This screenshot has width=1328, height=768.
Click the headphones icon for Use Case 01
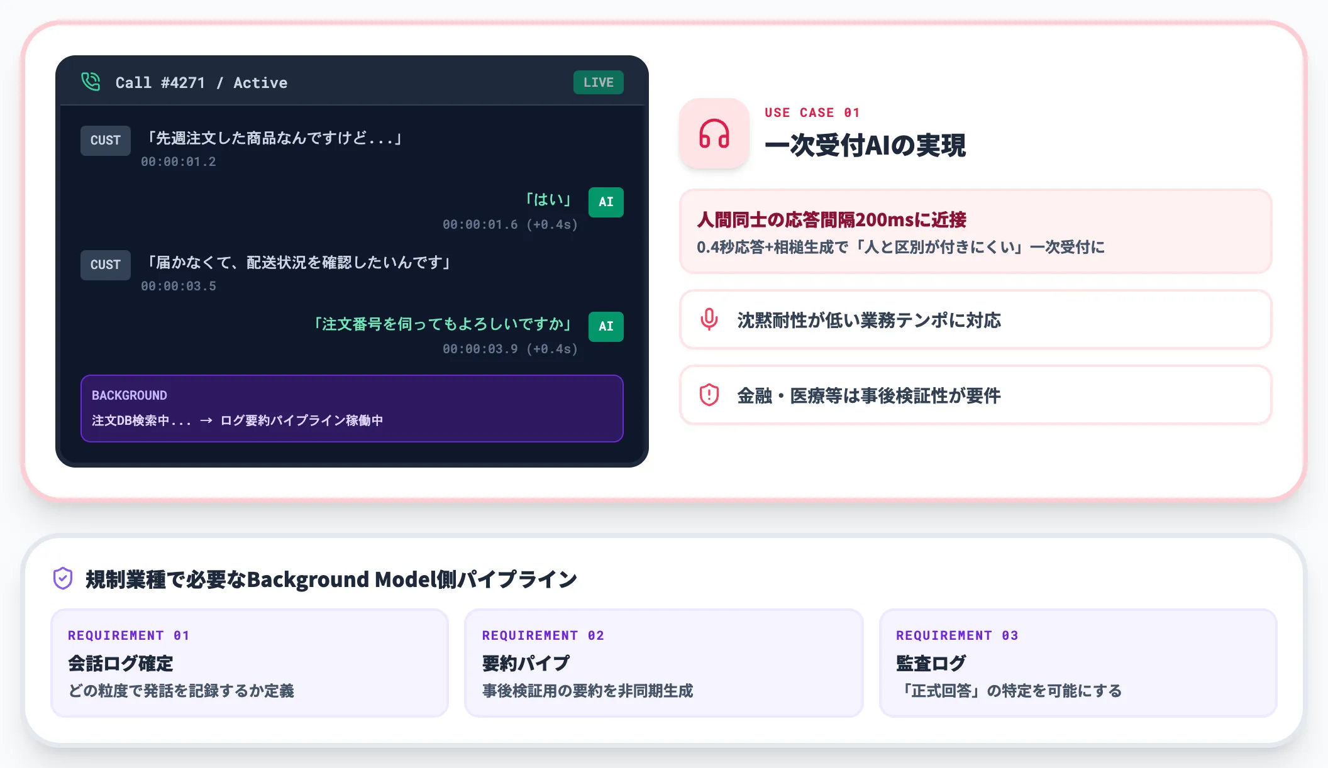click(x=714, y=133)
